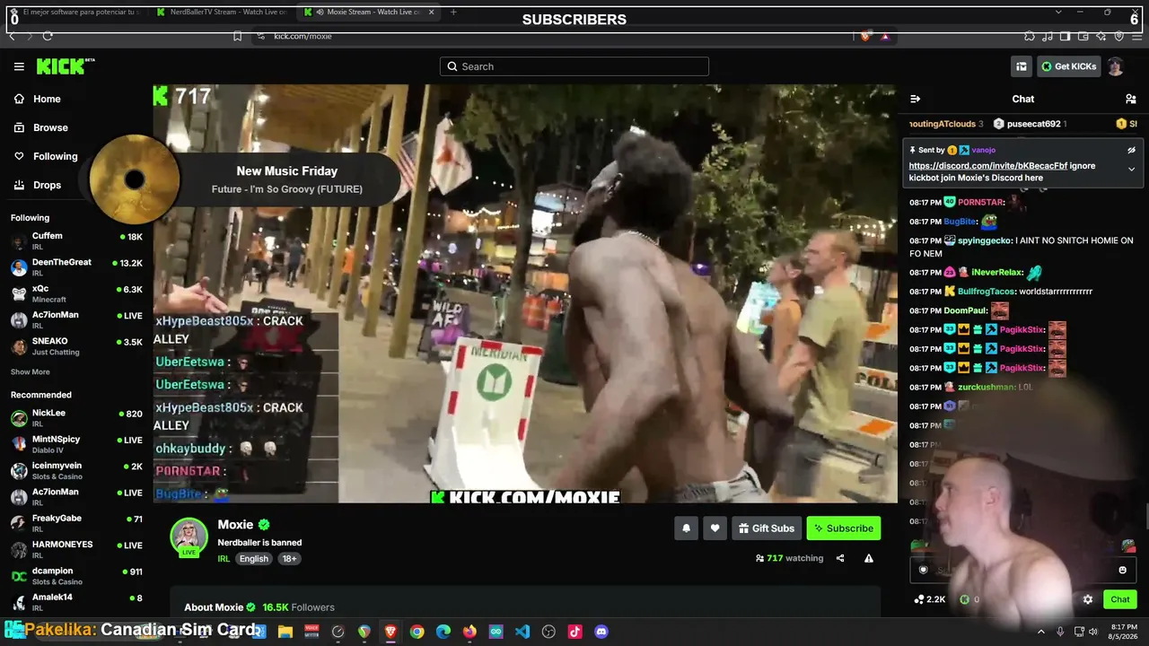The height and width of the screenshot is (646, 1149).
Task: Open Brave browser from the taskbar
Action: pos(390,632)
